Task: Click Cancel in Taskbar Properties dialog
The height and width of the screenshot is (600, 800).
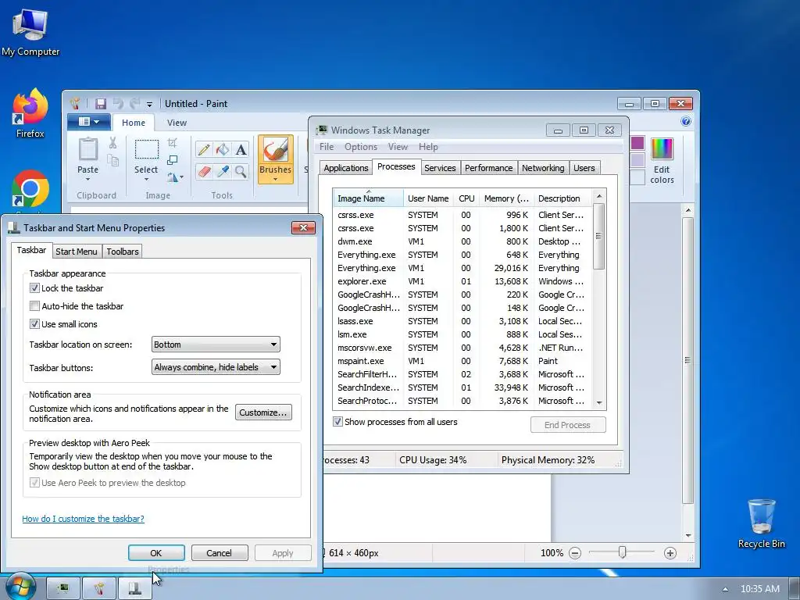Action: pos(220,553)
